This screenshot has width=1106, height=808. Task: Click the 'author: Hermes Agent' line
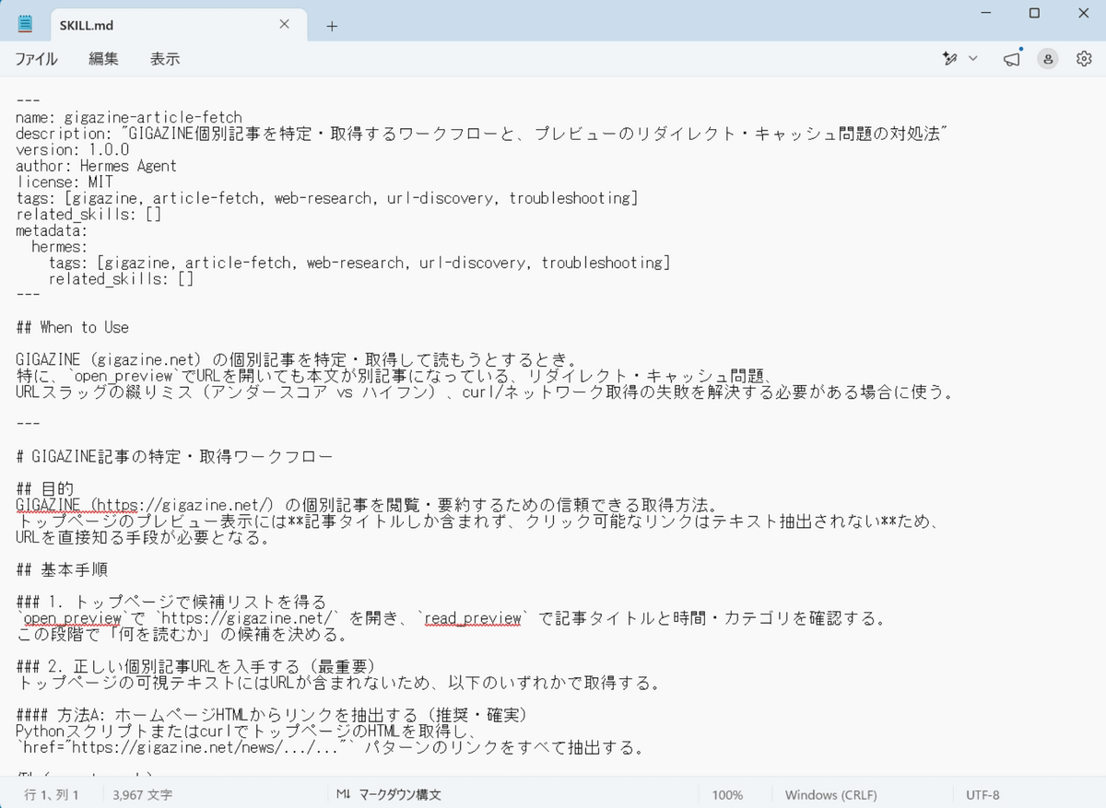click(96, 166)
